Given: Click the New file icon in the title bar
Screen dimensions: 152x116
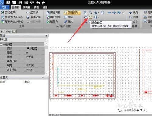Looking at the screenshot, I should 8,2.
